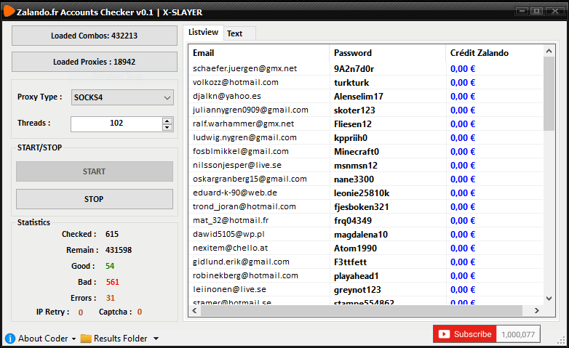
Task: Click the blue info icon beside About Coder
Action: tap(9, 339)
